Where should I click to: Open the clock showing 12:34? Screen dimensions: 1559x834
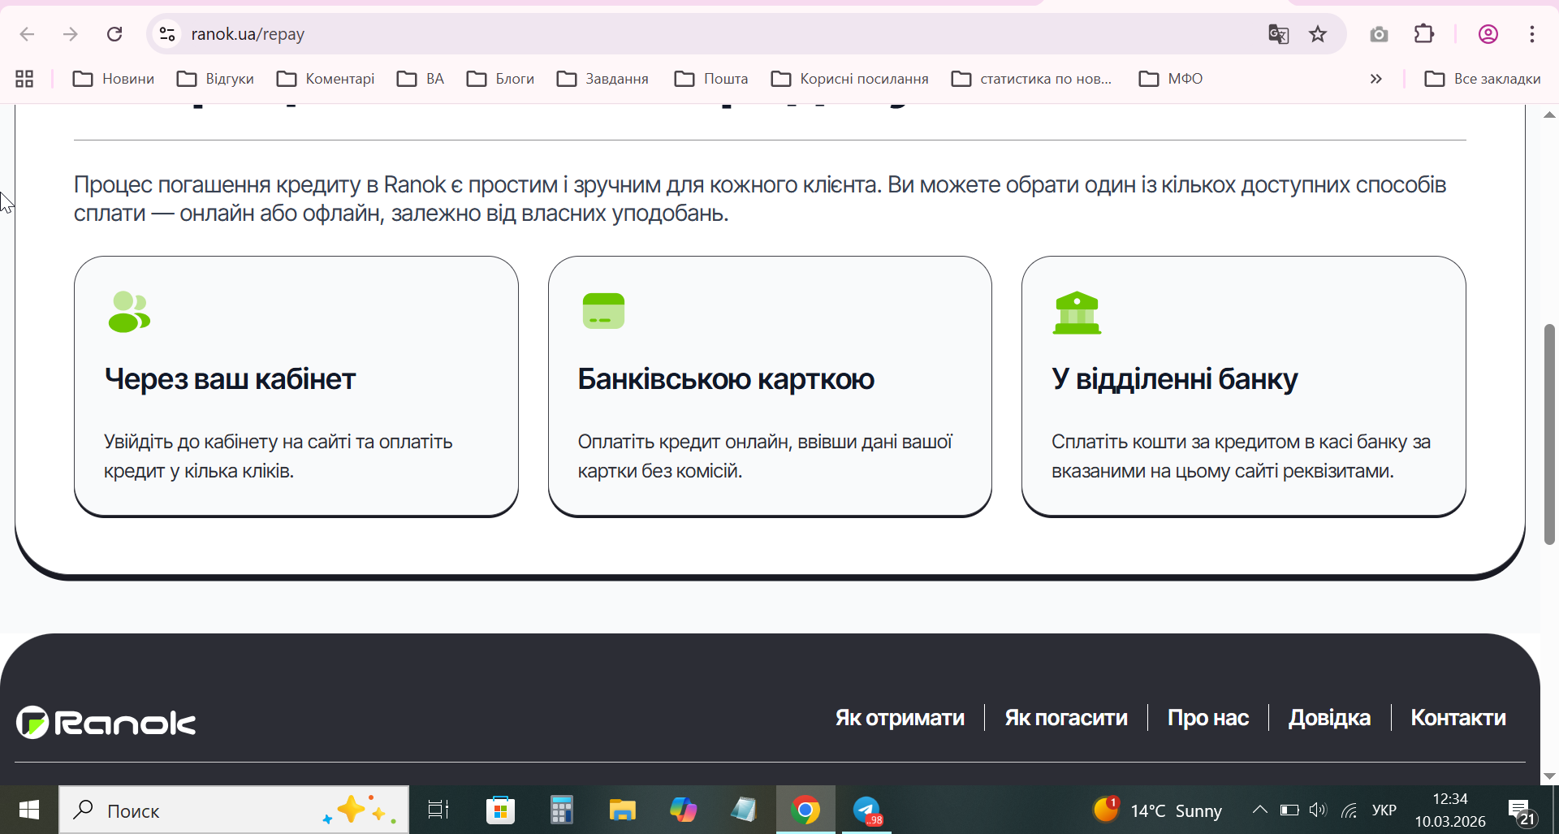point(1450,810)
